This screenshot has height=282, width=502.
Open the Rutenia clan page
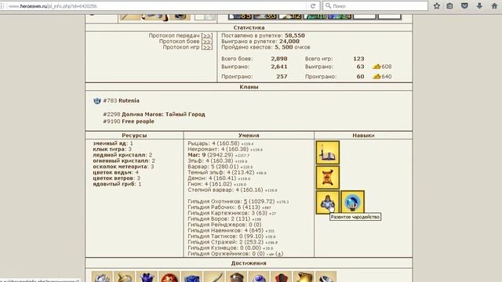(x=129, y=100)
